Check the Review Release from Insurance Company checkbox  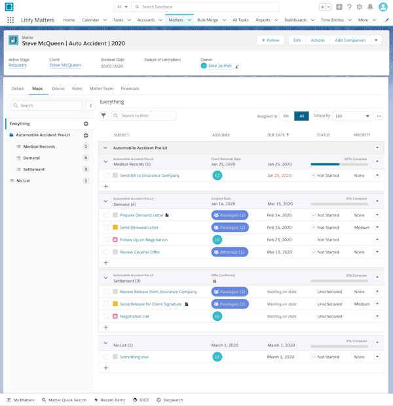pyautogui.click(x=106, y=292)
